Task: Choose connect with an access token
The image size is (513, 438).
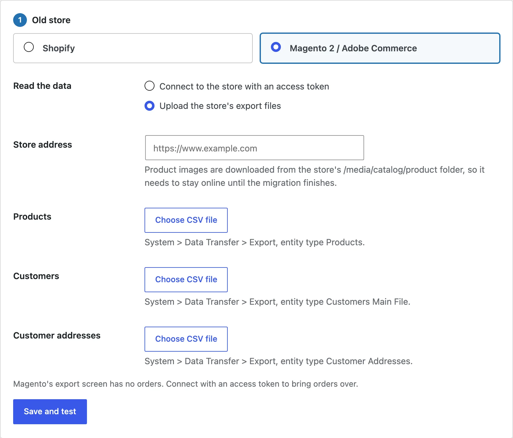Action: pos(237,86)
